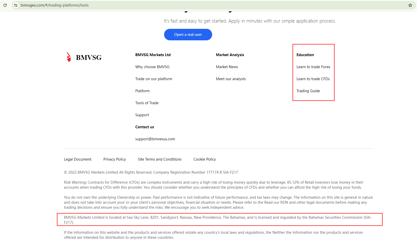
Task: Reload the page with the refresh icon
Action: [x=5, y=5]
